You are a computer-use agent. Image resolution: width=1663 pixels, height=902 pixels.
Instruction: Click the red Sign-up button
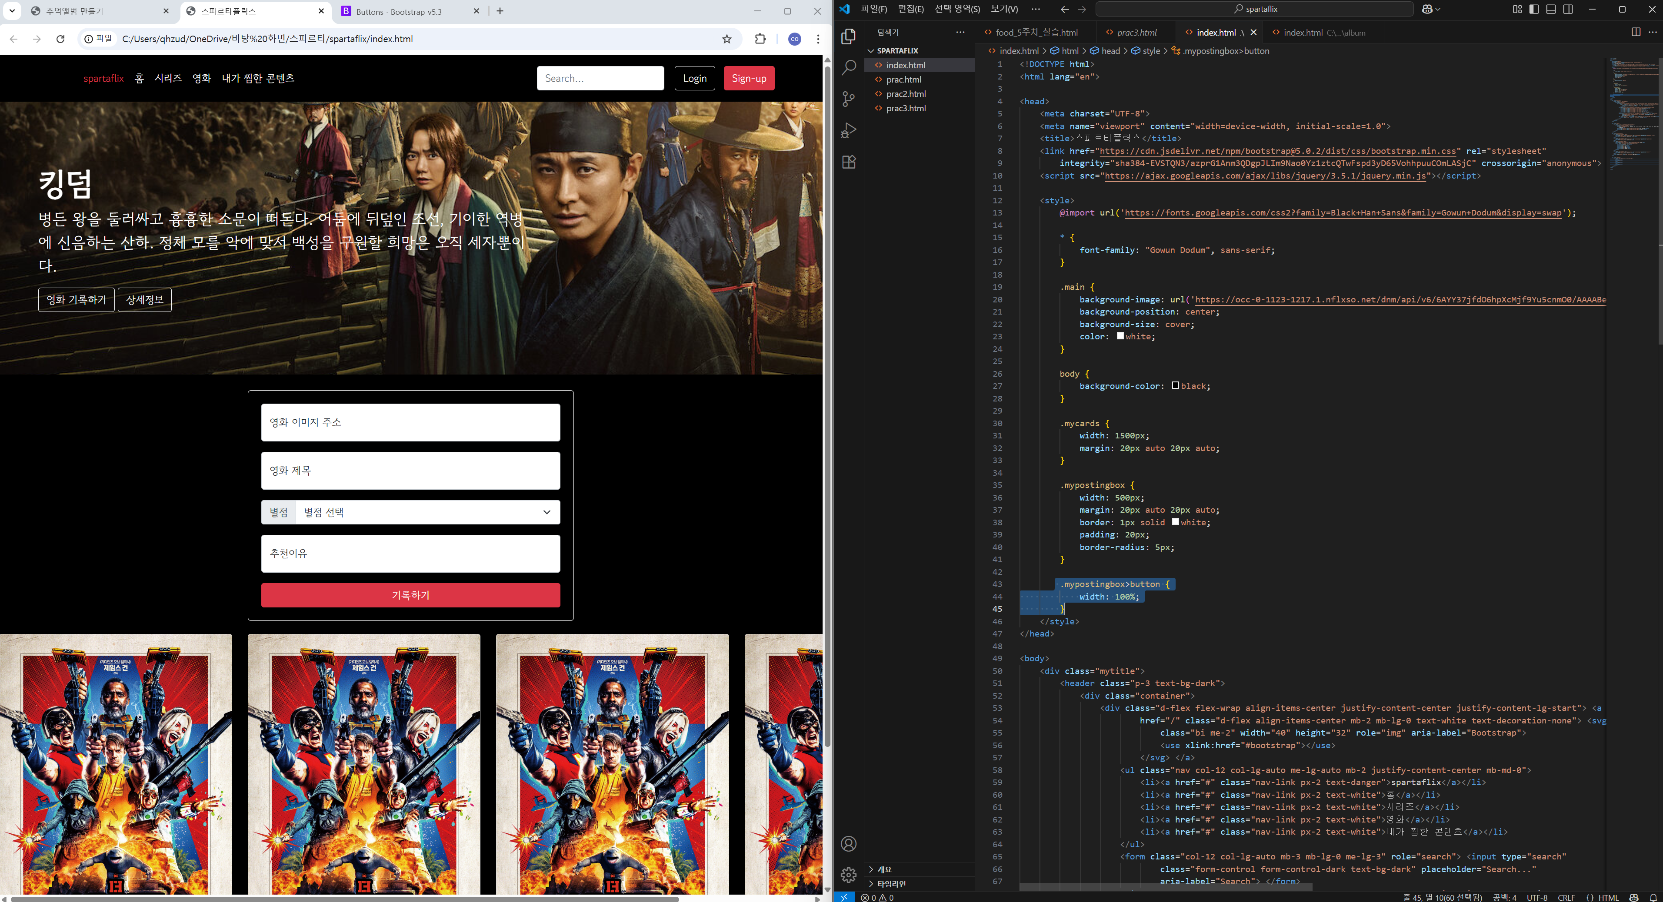(x=749, y=78)
